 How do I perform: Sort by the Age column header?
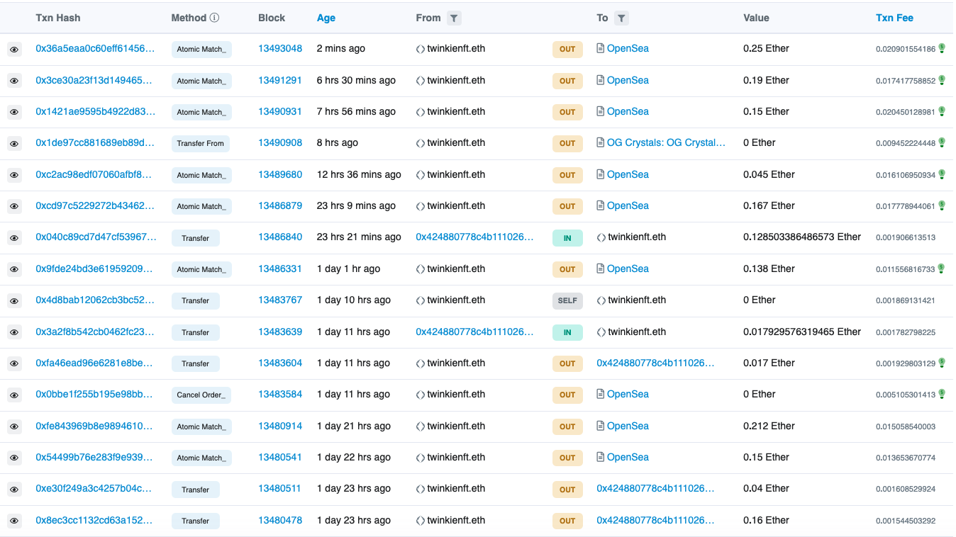(326, 18)
